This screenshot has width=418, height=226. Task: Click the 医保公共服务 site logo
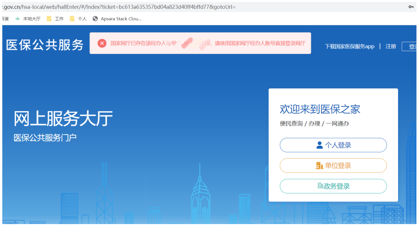pyautogui.click(x=45, y=45)
